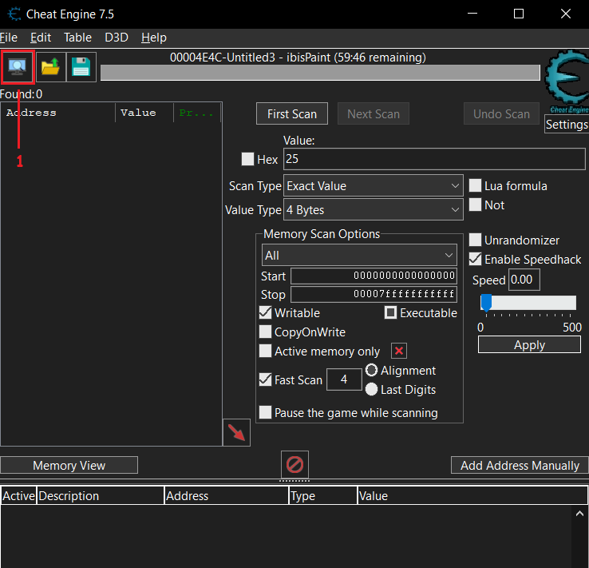Open the process list via computer icon
This screenshot has height=568, width=589.
(x=18, y=67)
